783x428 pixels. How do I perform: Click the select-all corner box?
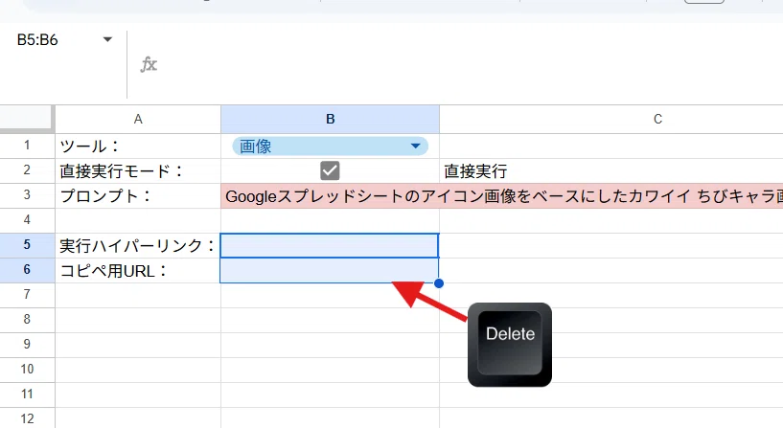click(27, 119)
